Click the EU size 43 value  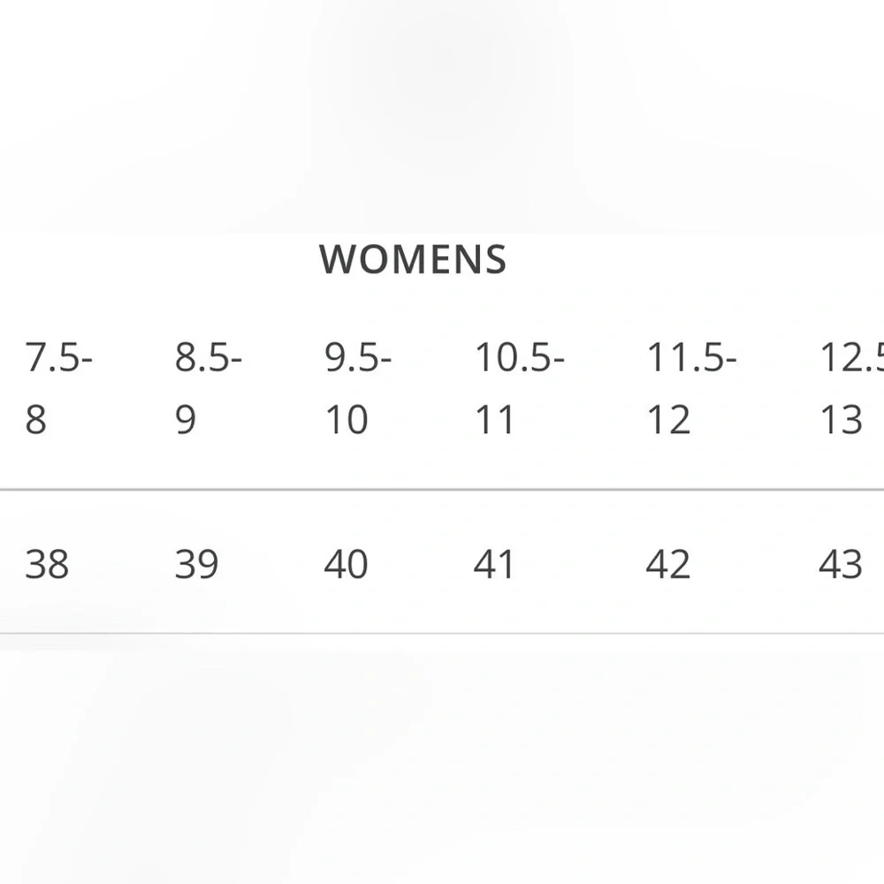[841, 564]
